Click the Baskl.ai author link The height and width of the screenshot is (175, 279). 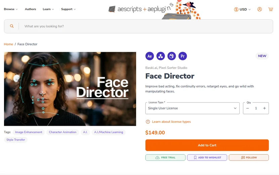tap(151, 68)
